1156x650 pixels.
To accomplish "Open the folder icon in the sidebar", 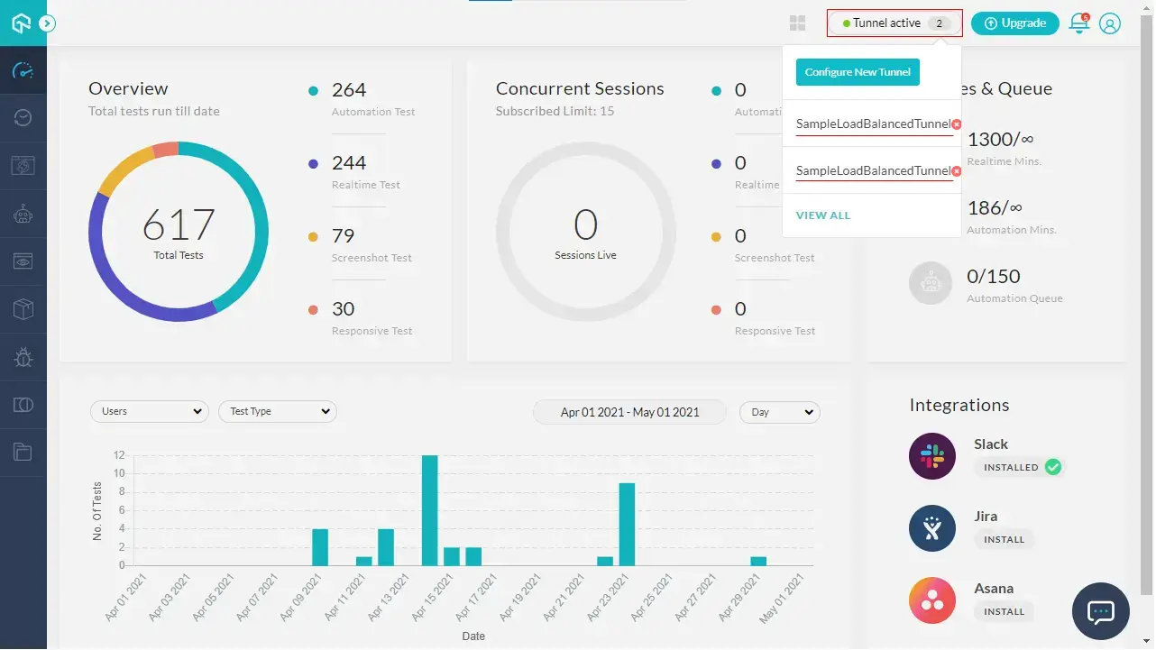I will pos(23,453).
